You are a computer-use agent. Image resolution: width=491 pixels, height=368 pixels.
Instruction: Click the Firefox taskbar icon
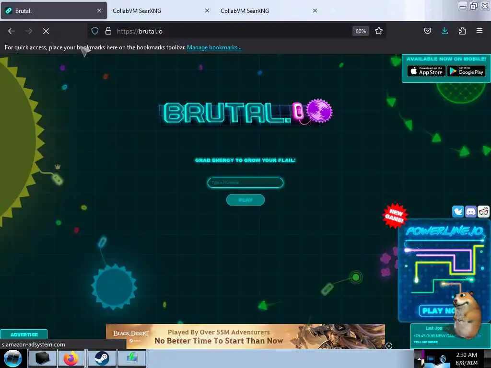pyautogui.click(x=71, y=358)
